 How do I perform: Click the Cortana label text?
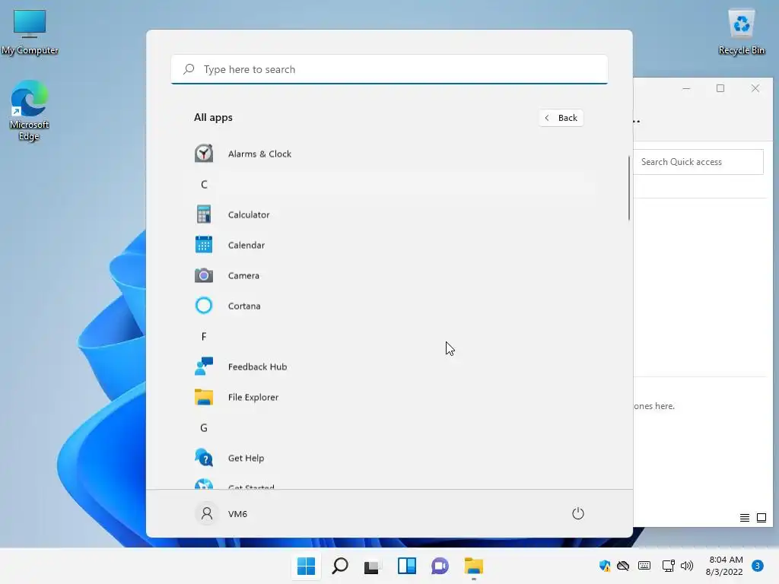coord(244,306)
